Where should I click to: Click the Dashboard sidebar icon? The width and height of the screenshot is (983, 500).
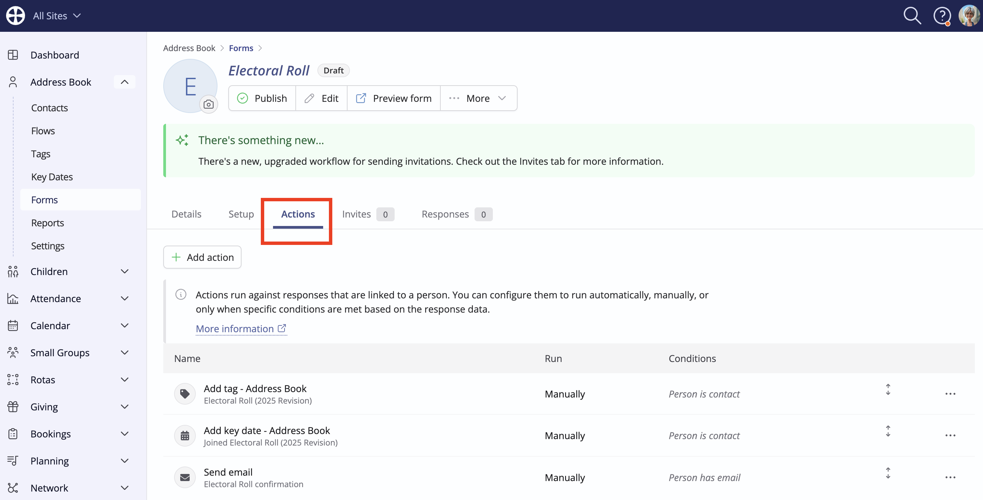[13, 55]
